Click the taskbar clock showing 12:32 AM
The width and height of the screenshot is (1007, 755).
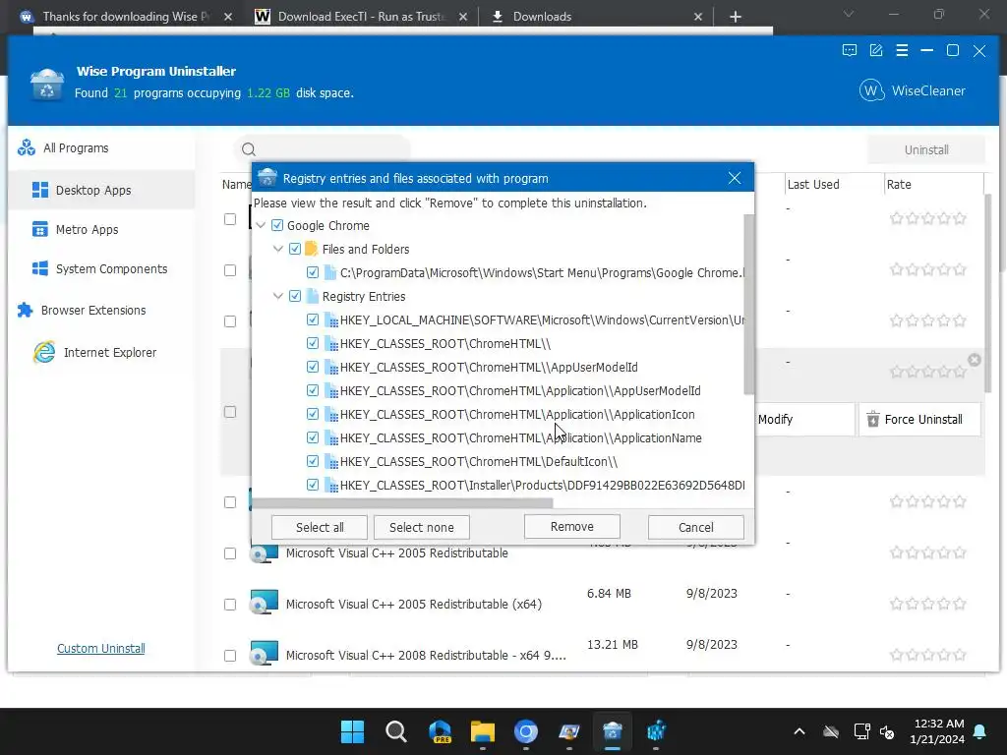pyautogui.click(x=936, y=731)
